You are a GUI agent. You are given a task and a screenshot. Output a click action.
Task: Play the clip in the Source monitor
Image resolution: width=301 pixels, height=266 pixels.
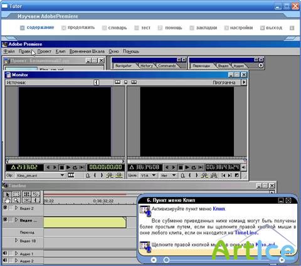pos(68,168)
